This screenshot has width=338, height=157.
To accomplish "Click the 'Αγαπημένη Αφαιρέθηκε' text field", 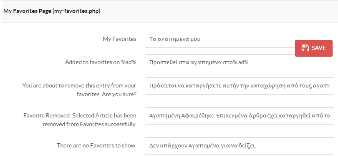I will pyautogui.click(x=240, y=116).
